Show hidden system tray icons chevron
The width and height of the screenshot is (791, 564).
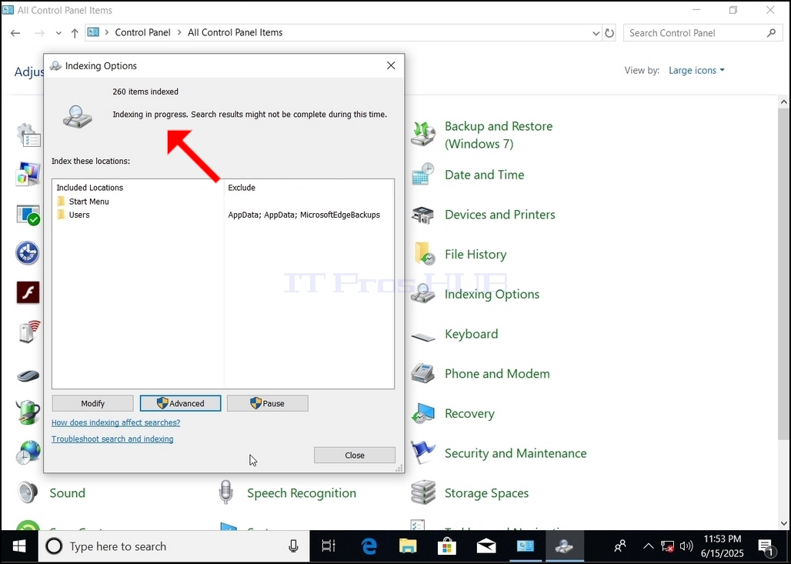pyautogui.click(x=648, y=546)
